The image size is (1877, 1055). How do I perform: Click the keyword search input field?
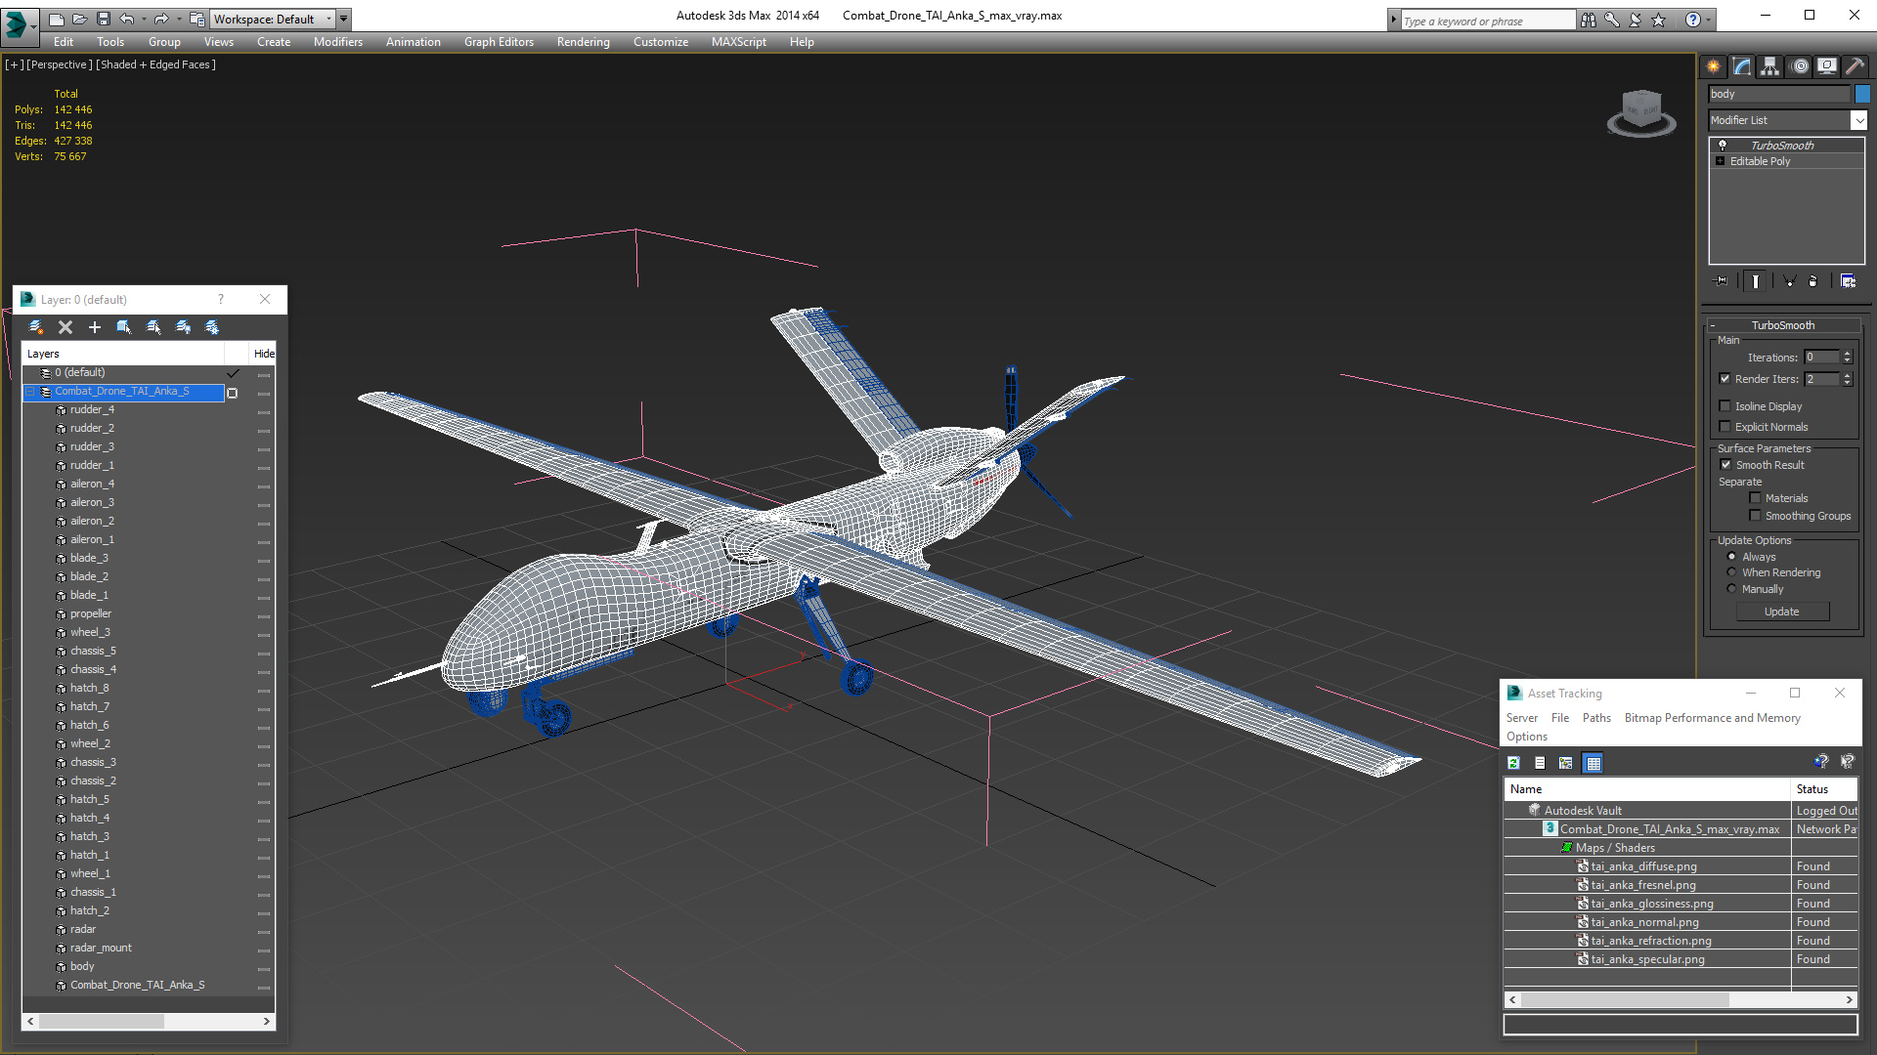[x=1487, y=21]
